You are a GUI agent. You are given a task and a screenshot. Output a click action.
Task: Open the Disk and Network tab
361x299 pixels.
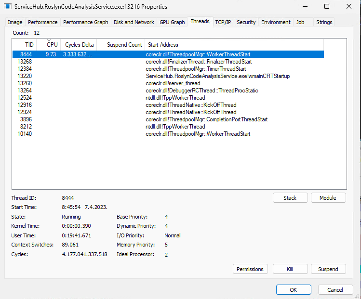134,22
